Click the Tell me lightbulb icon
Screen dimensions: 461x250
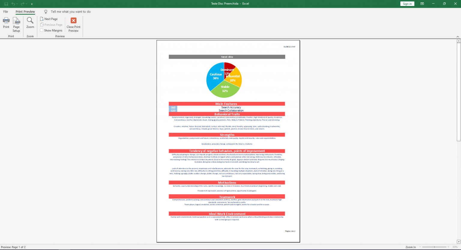46,12
